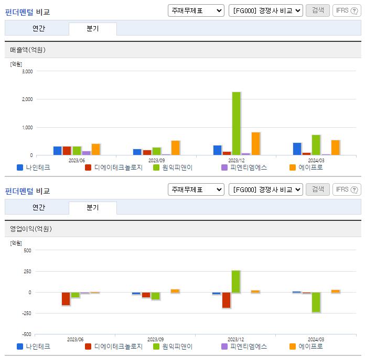The height and width of the screenshot is (358, 365).
Task: Click the purple 피엔티엠에스 swatch in the 영업이익 legend
Action: [224, 346]
